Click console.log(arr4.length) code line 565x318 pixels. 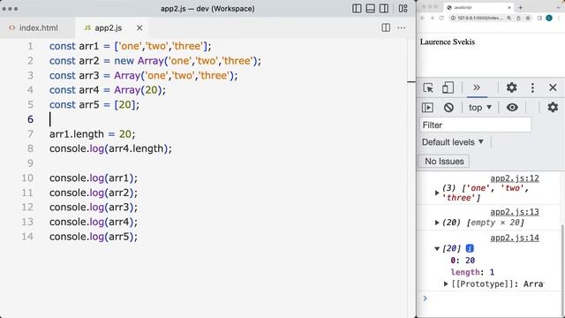[x=110, y=148]
